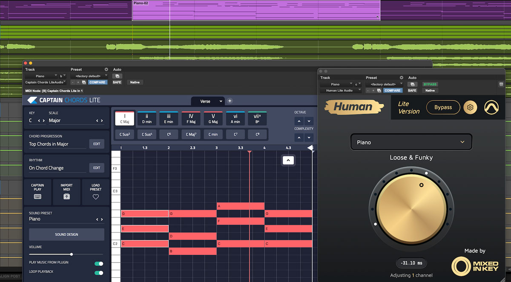Open factory default preset in Human header
511x282 pixels.
coord(385,84)
